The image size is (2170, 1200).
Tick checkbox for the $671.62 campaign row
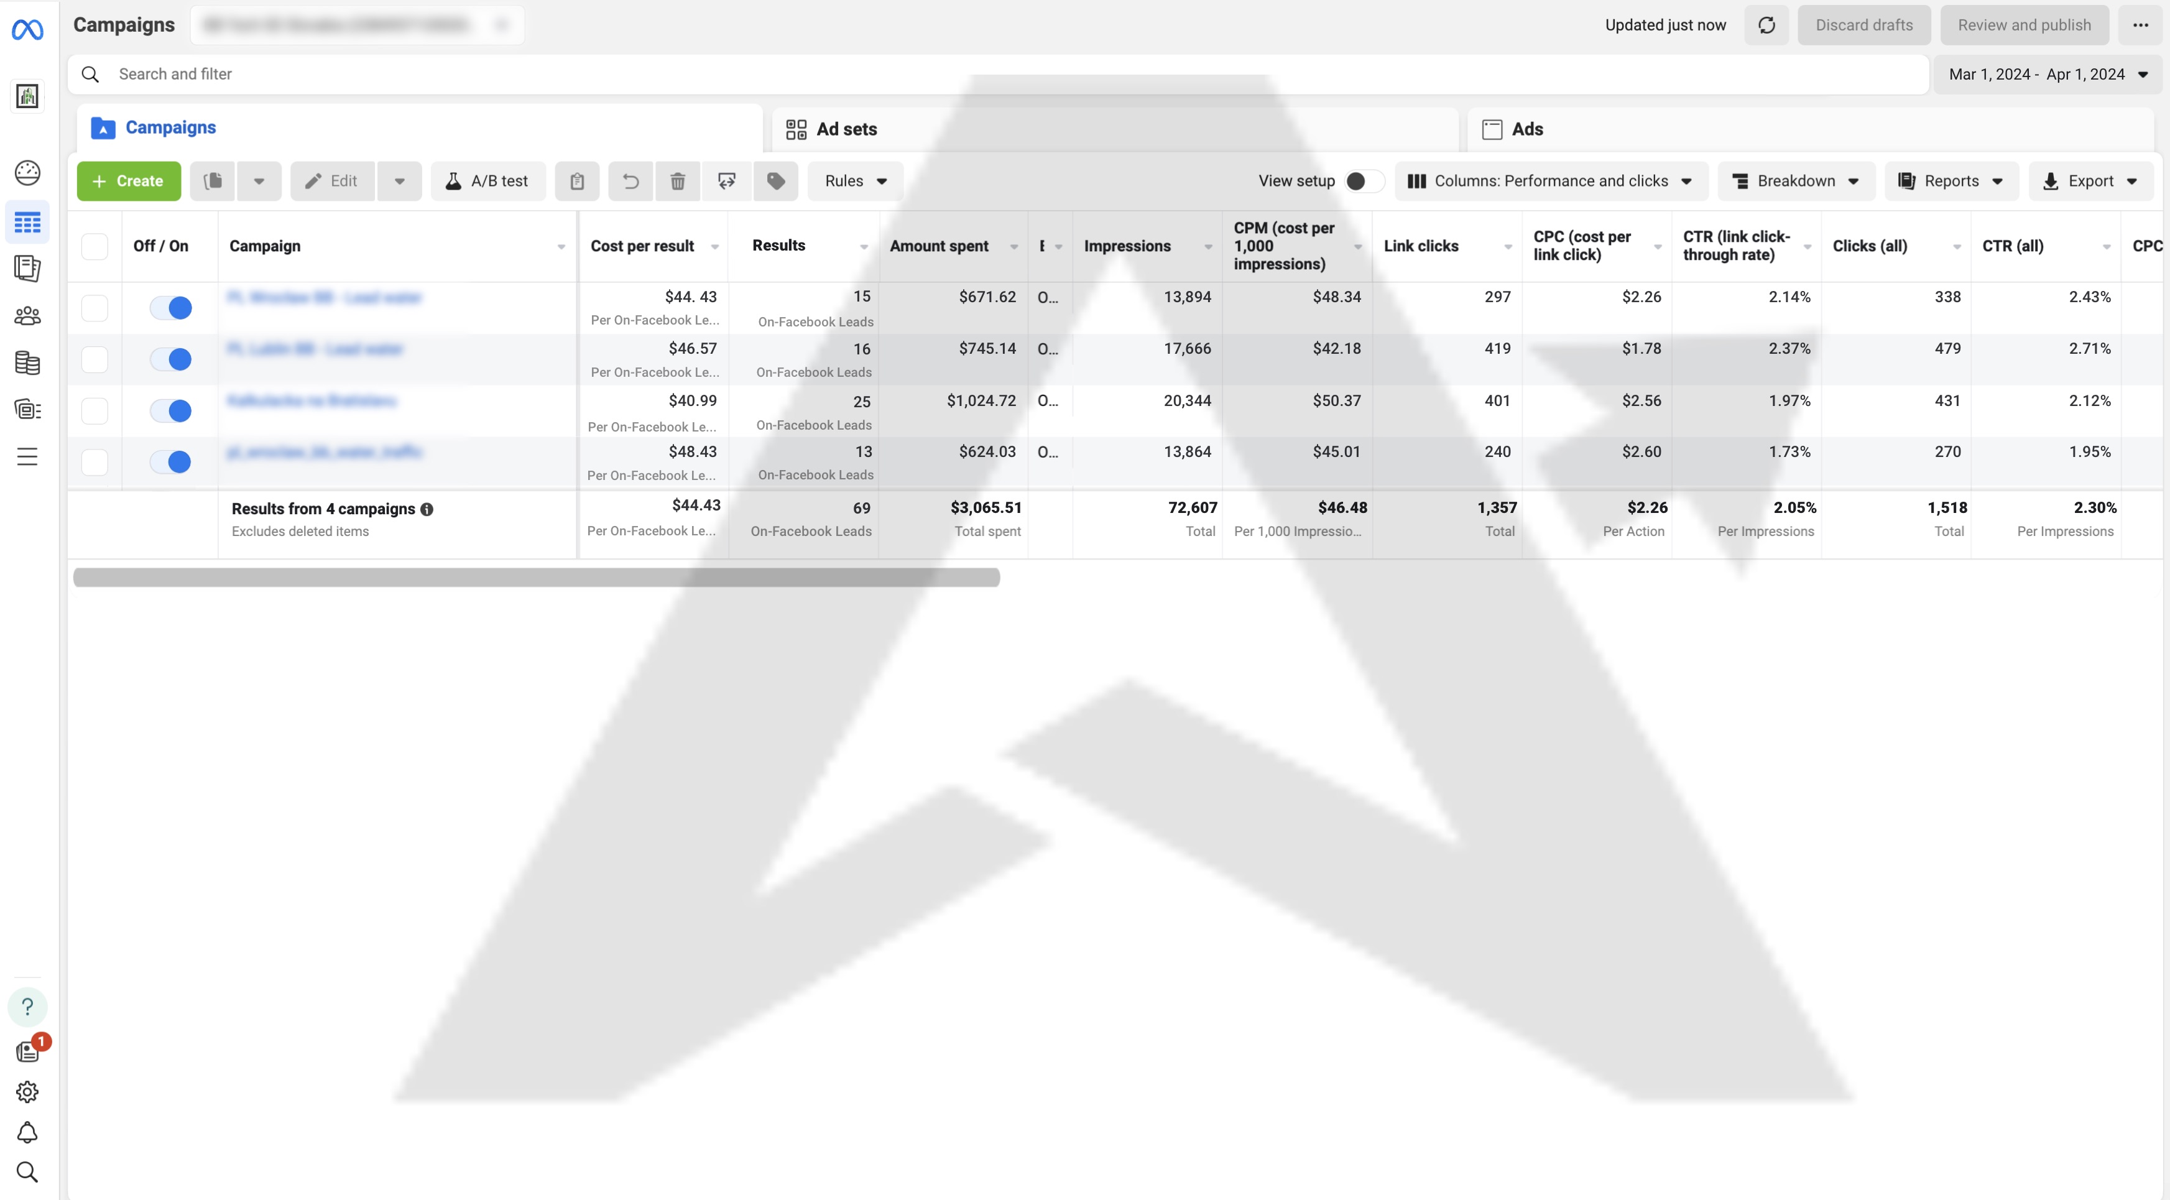tap(95, 307)
